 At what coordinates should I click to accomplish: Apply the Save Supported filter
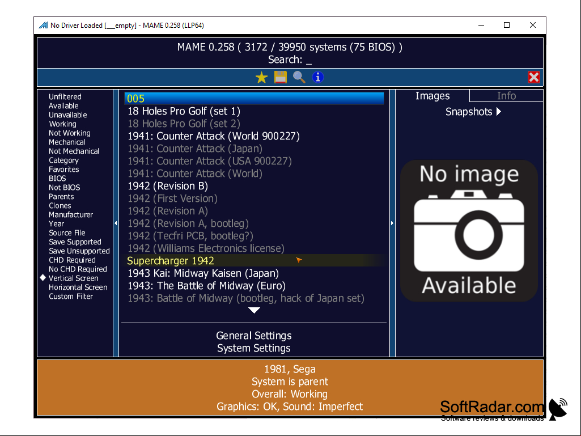coord(75,242)
